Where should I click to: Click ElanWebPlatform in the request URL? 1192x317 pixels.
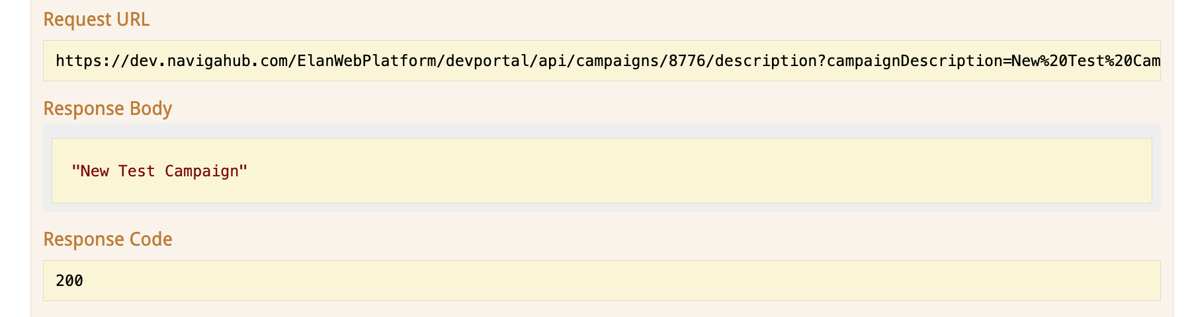(366, 61)
